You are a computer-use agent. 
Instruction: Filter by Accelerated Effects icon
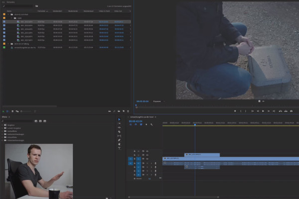coord(36,121)
